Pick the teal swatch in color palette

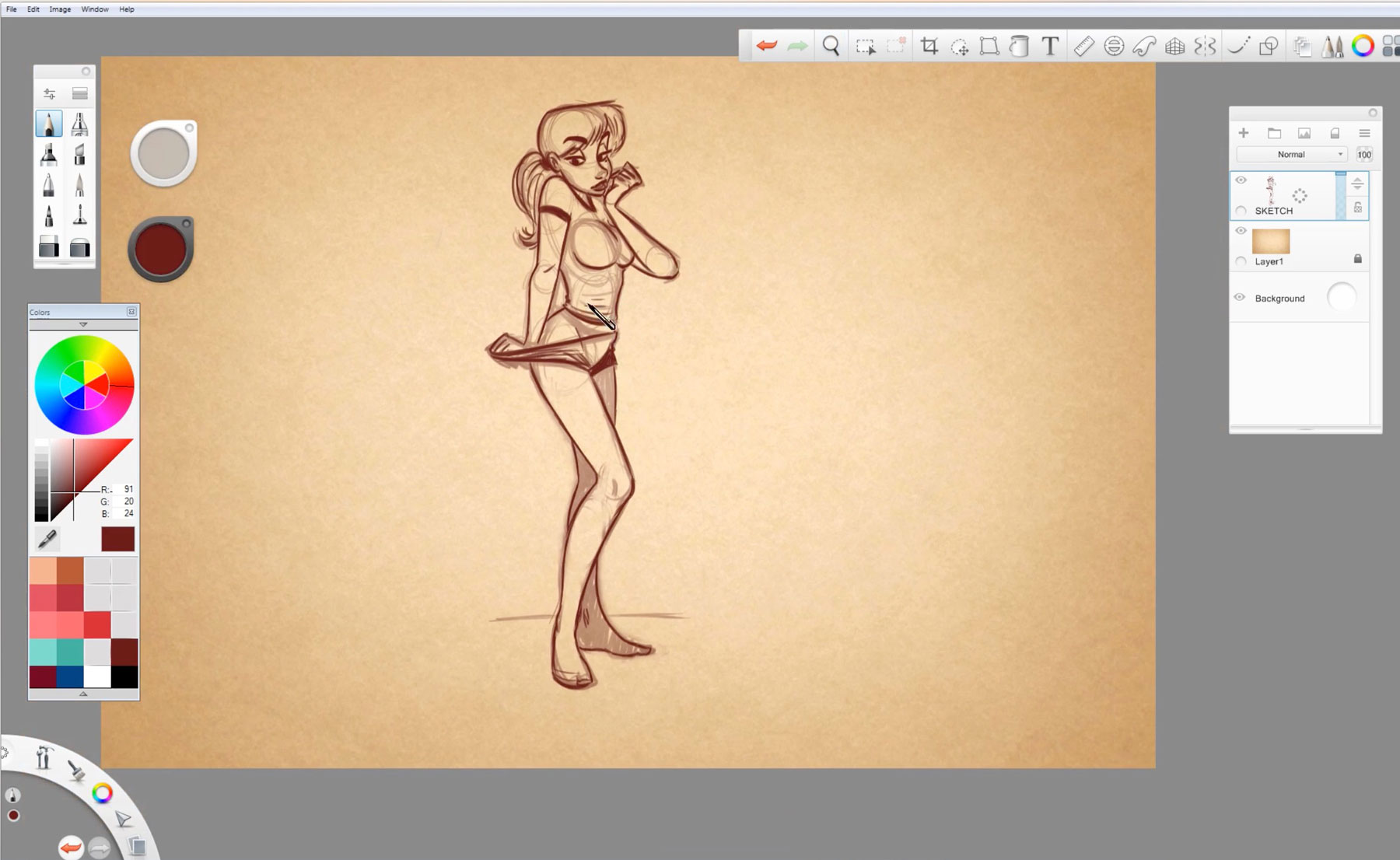(70, 651)
